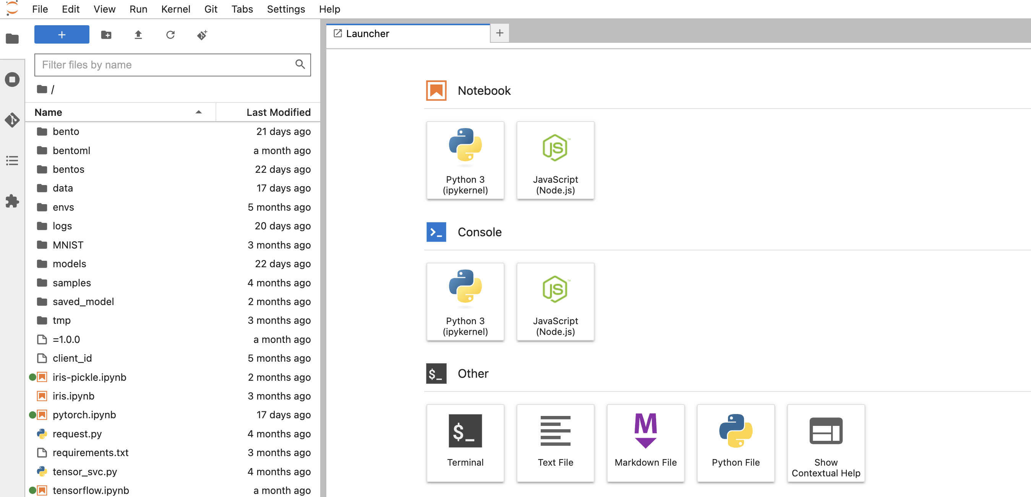Refresh the file browser list

[170, 35]
